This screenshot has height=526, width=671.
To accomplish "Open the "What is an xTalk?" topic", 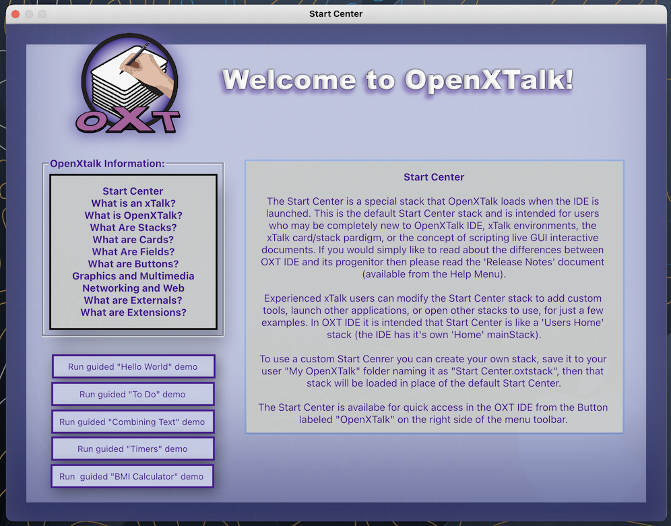I will pyautogui.click(x=133, y=203).
